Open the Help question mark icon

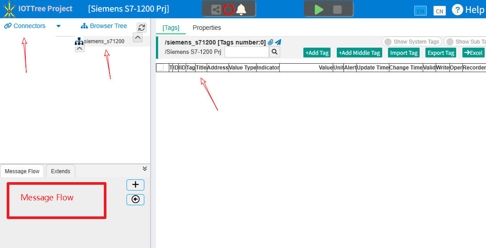tap(457, 10)
